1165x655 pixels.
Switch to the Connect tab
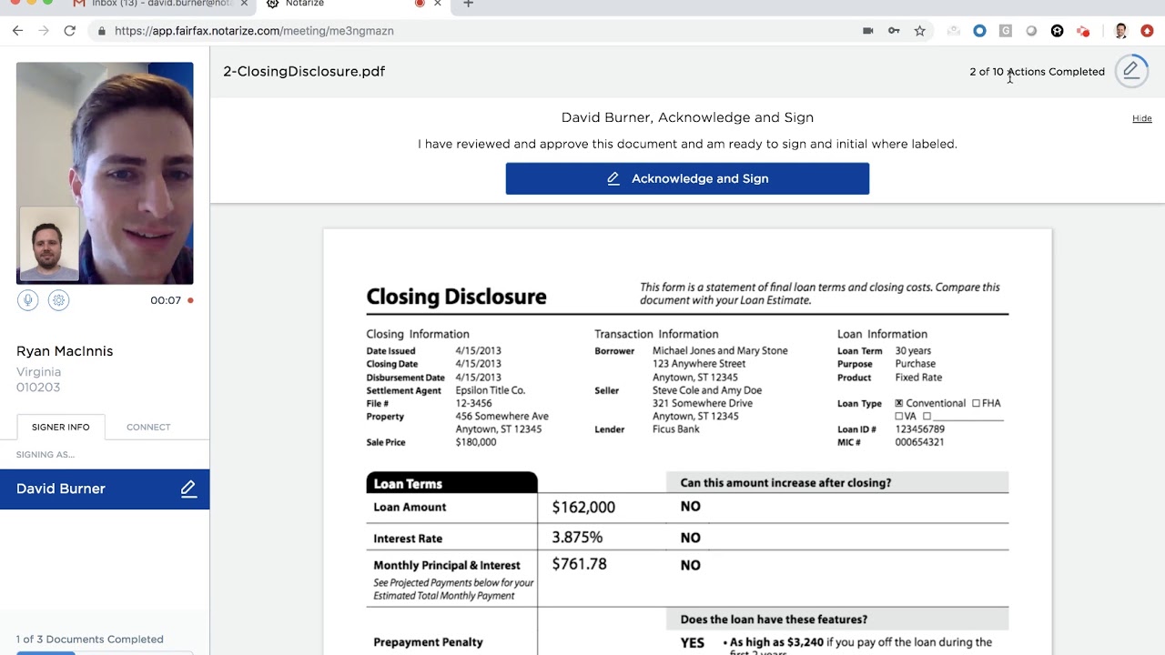(x=148, y=427)
